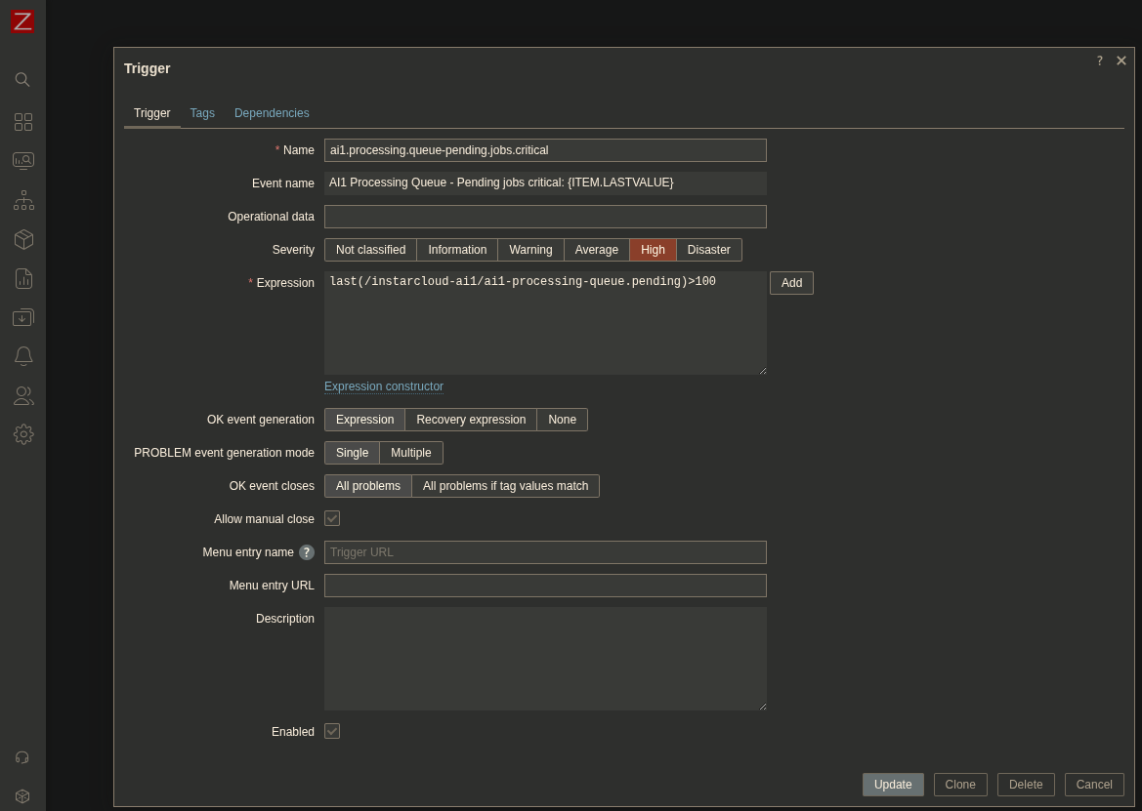The width and height of the screenshot is (1142, 811).
Task: Open the Users sidebar icon
Action: (x=23, y=395)
